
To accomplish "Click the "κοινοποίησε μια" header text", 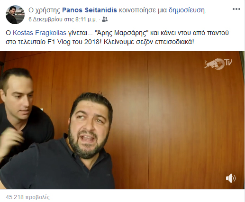I will tap(143, 10).
